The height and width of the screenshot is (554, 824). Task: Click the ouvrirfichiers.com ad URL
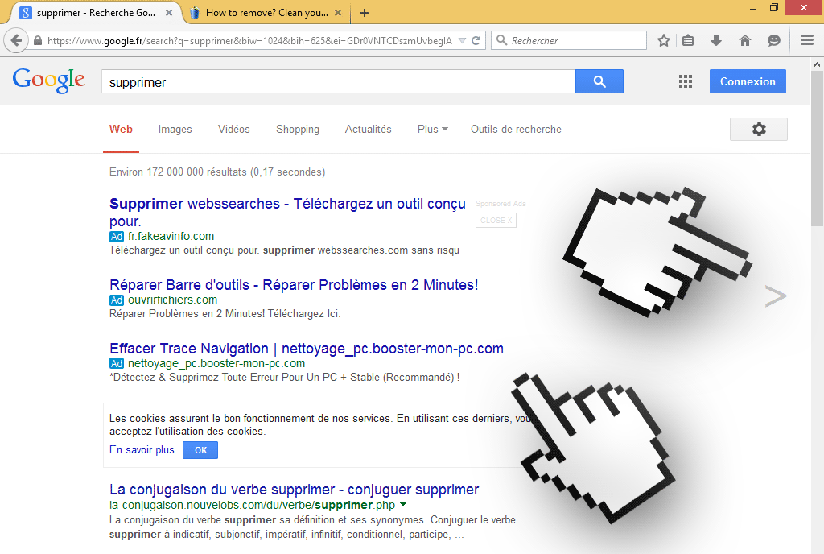(172, 300)
